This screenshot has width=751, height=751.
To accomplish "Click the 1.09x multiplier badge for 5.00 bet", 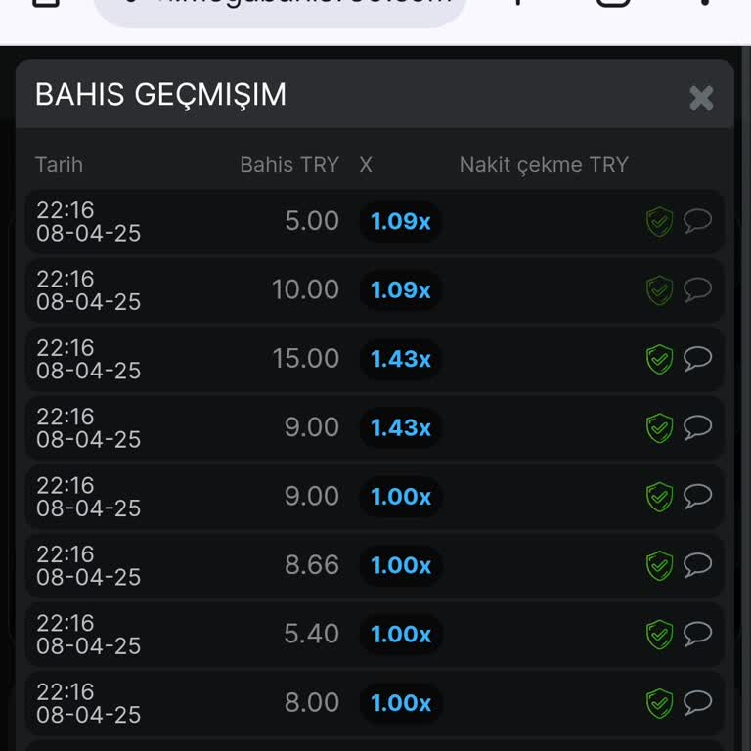I will coord(401,221).
